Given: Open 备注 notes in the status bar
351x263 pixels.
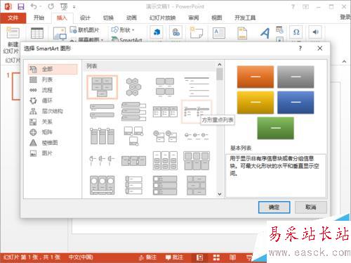Looking at the screenshot, I should [x=147, y=257].
